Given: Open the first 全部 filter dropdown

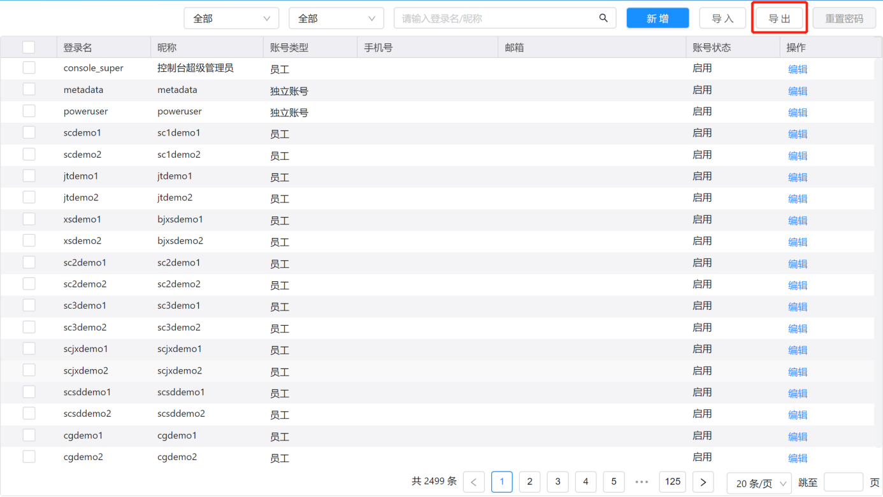Looking at the screenshot, I should coord(231,18).
